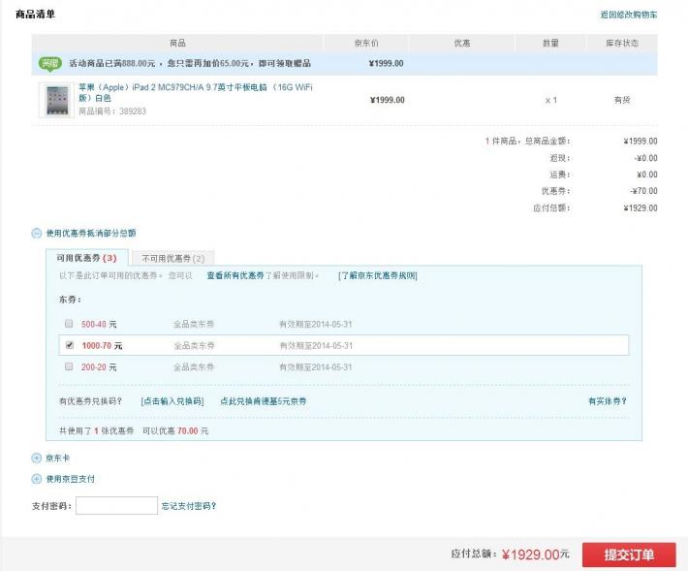Open the 查看所有优惠券 link
The width and height of the screenshot is (688, 571).
point(248,275)
